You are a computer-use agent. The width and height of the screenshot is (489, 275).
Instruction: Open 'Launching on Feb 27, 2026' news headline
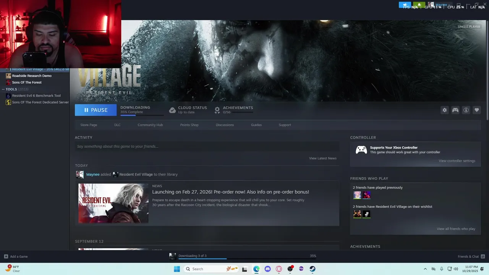(x=230, y=192)
